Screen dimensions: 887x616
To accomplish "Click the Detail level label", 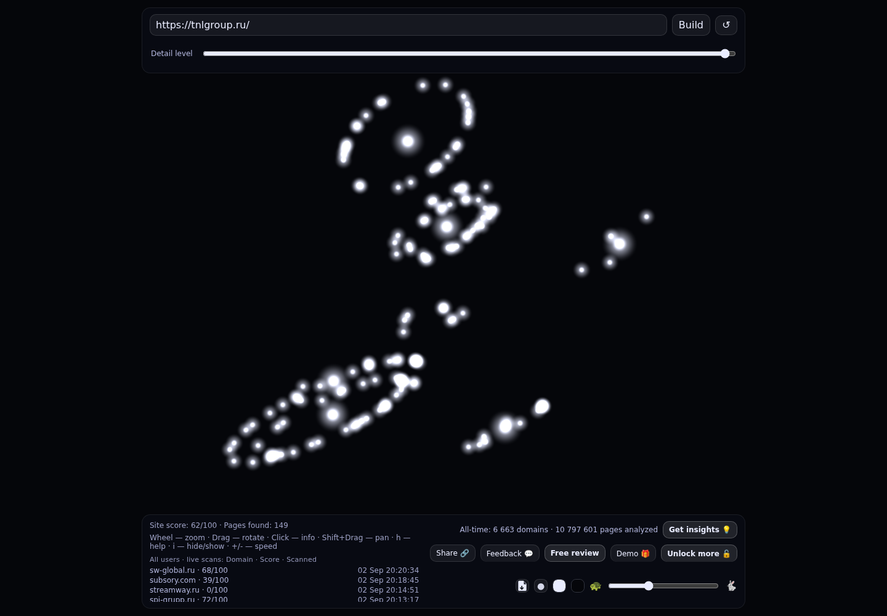I will [172, 54].
